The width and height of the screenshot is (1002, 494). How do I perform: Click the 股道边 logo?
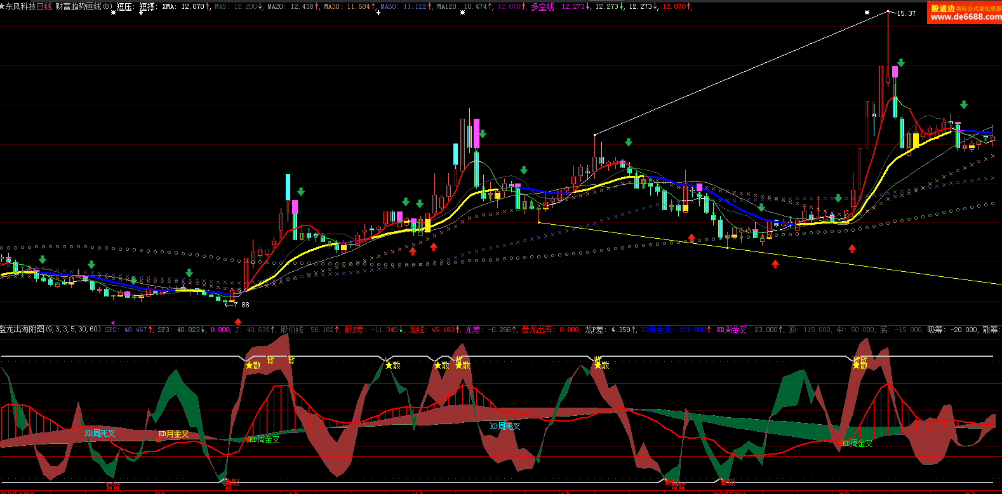click(x=942, y=8)
